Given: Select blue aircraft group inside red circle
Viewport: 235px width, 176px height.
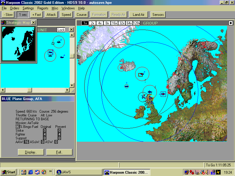Looking at the screenshot, I should [x=150, y=92].
